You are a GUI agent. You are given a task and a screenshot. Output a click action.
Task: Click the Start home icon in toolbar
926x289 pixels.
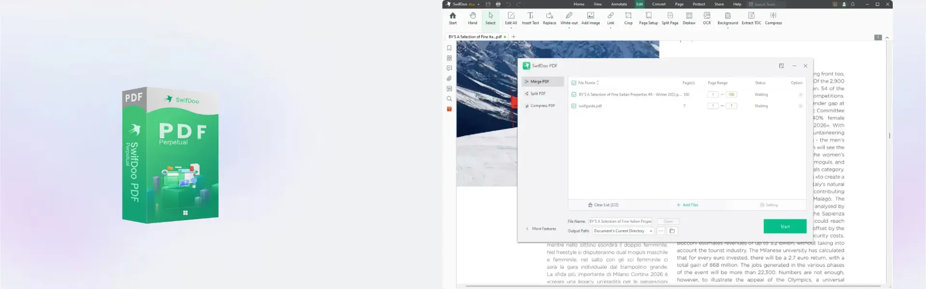452,18
